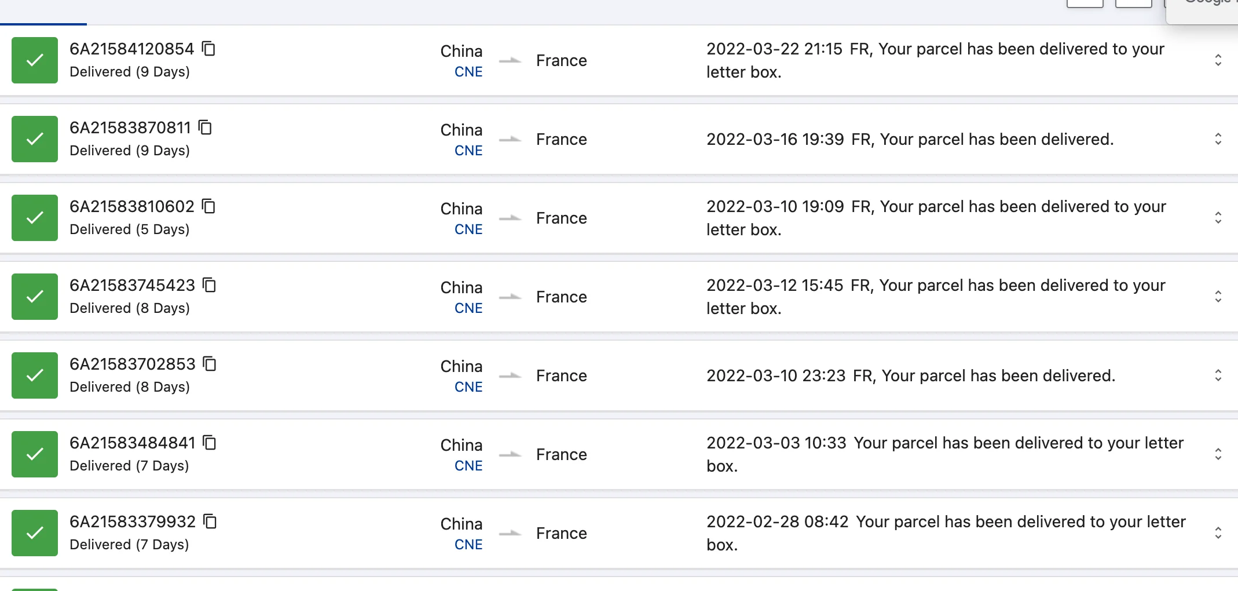Click the green delivered checkmark for 6A21584120854
The width and height of the screenshot is (1238, 591).
pyautogui.click(x=34, y=60)
